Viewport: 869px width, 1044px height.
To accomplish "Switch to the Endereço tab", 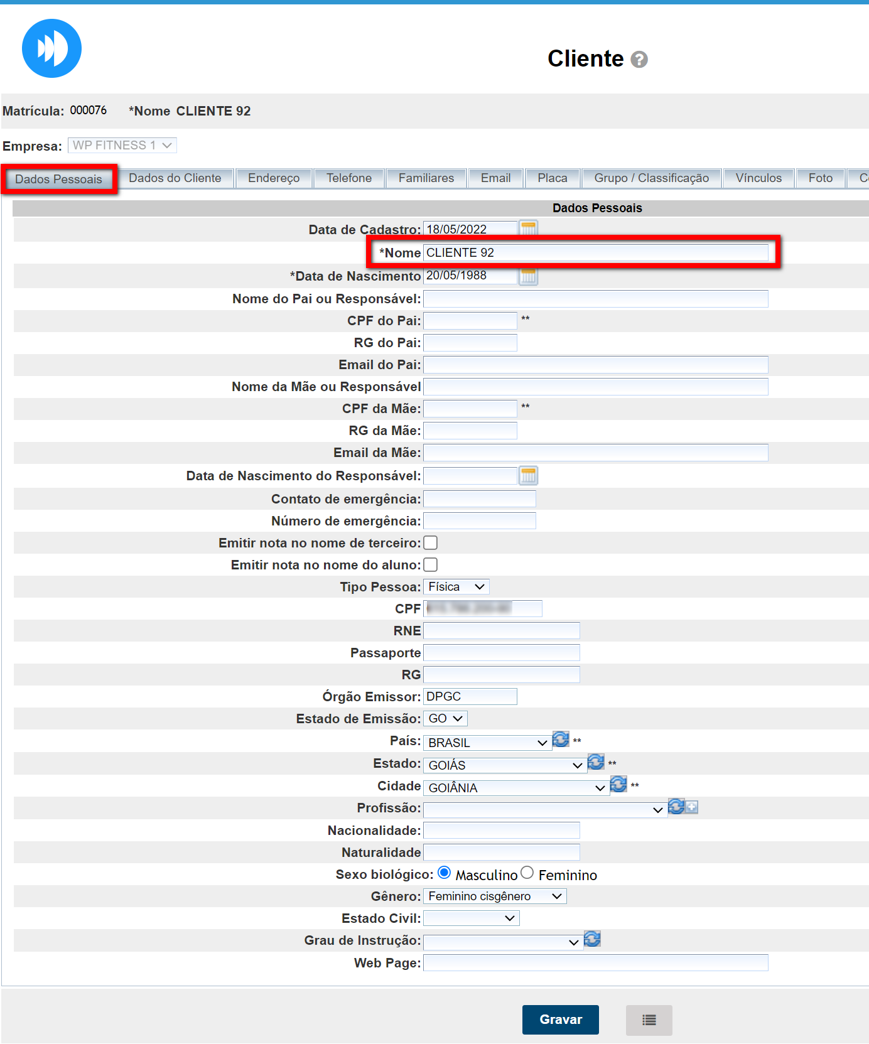I will (274, 178).
